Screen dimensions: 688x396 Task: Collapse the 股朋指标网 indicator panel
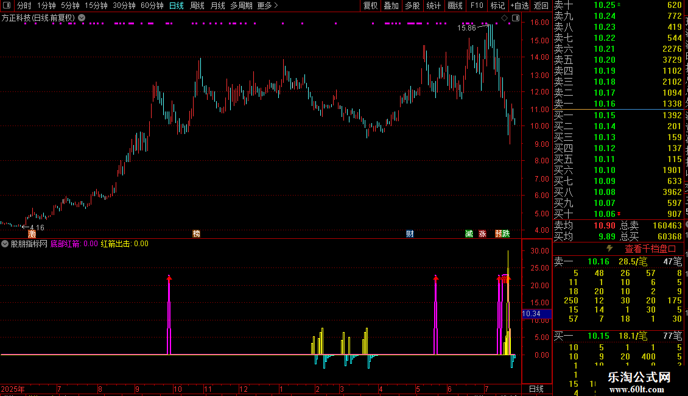coord(5,244)
